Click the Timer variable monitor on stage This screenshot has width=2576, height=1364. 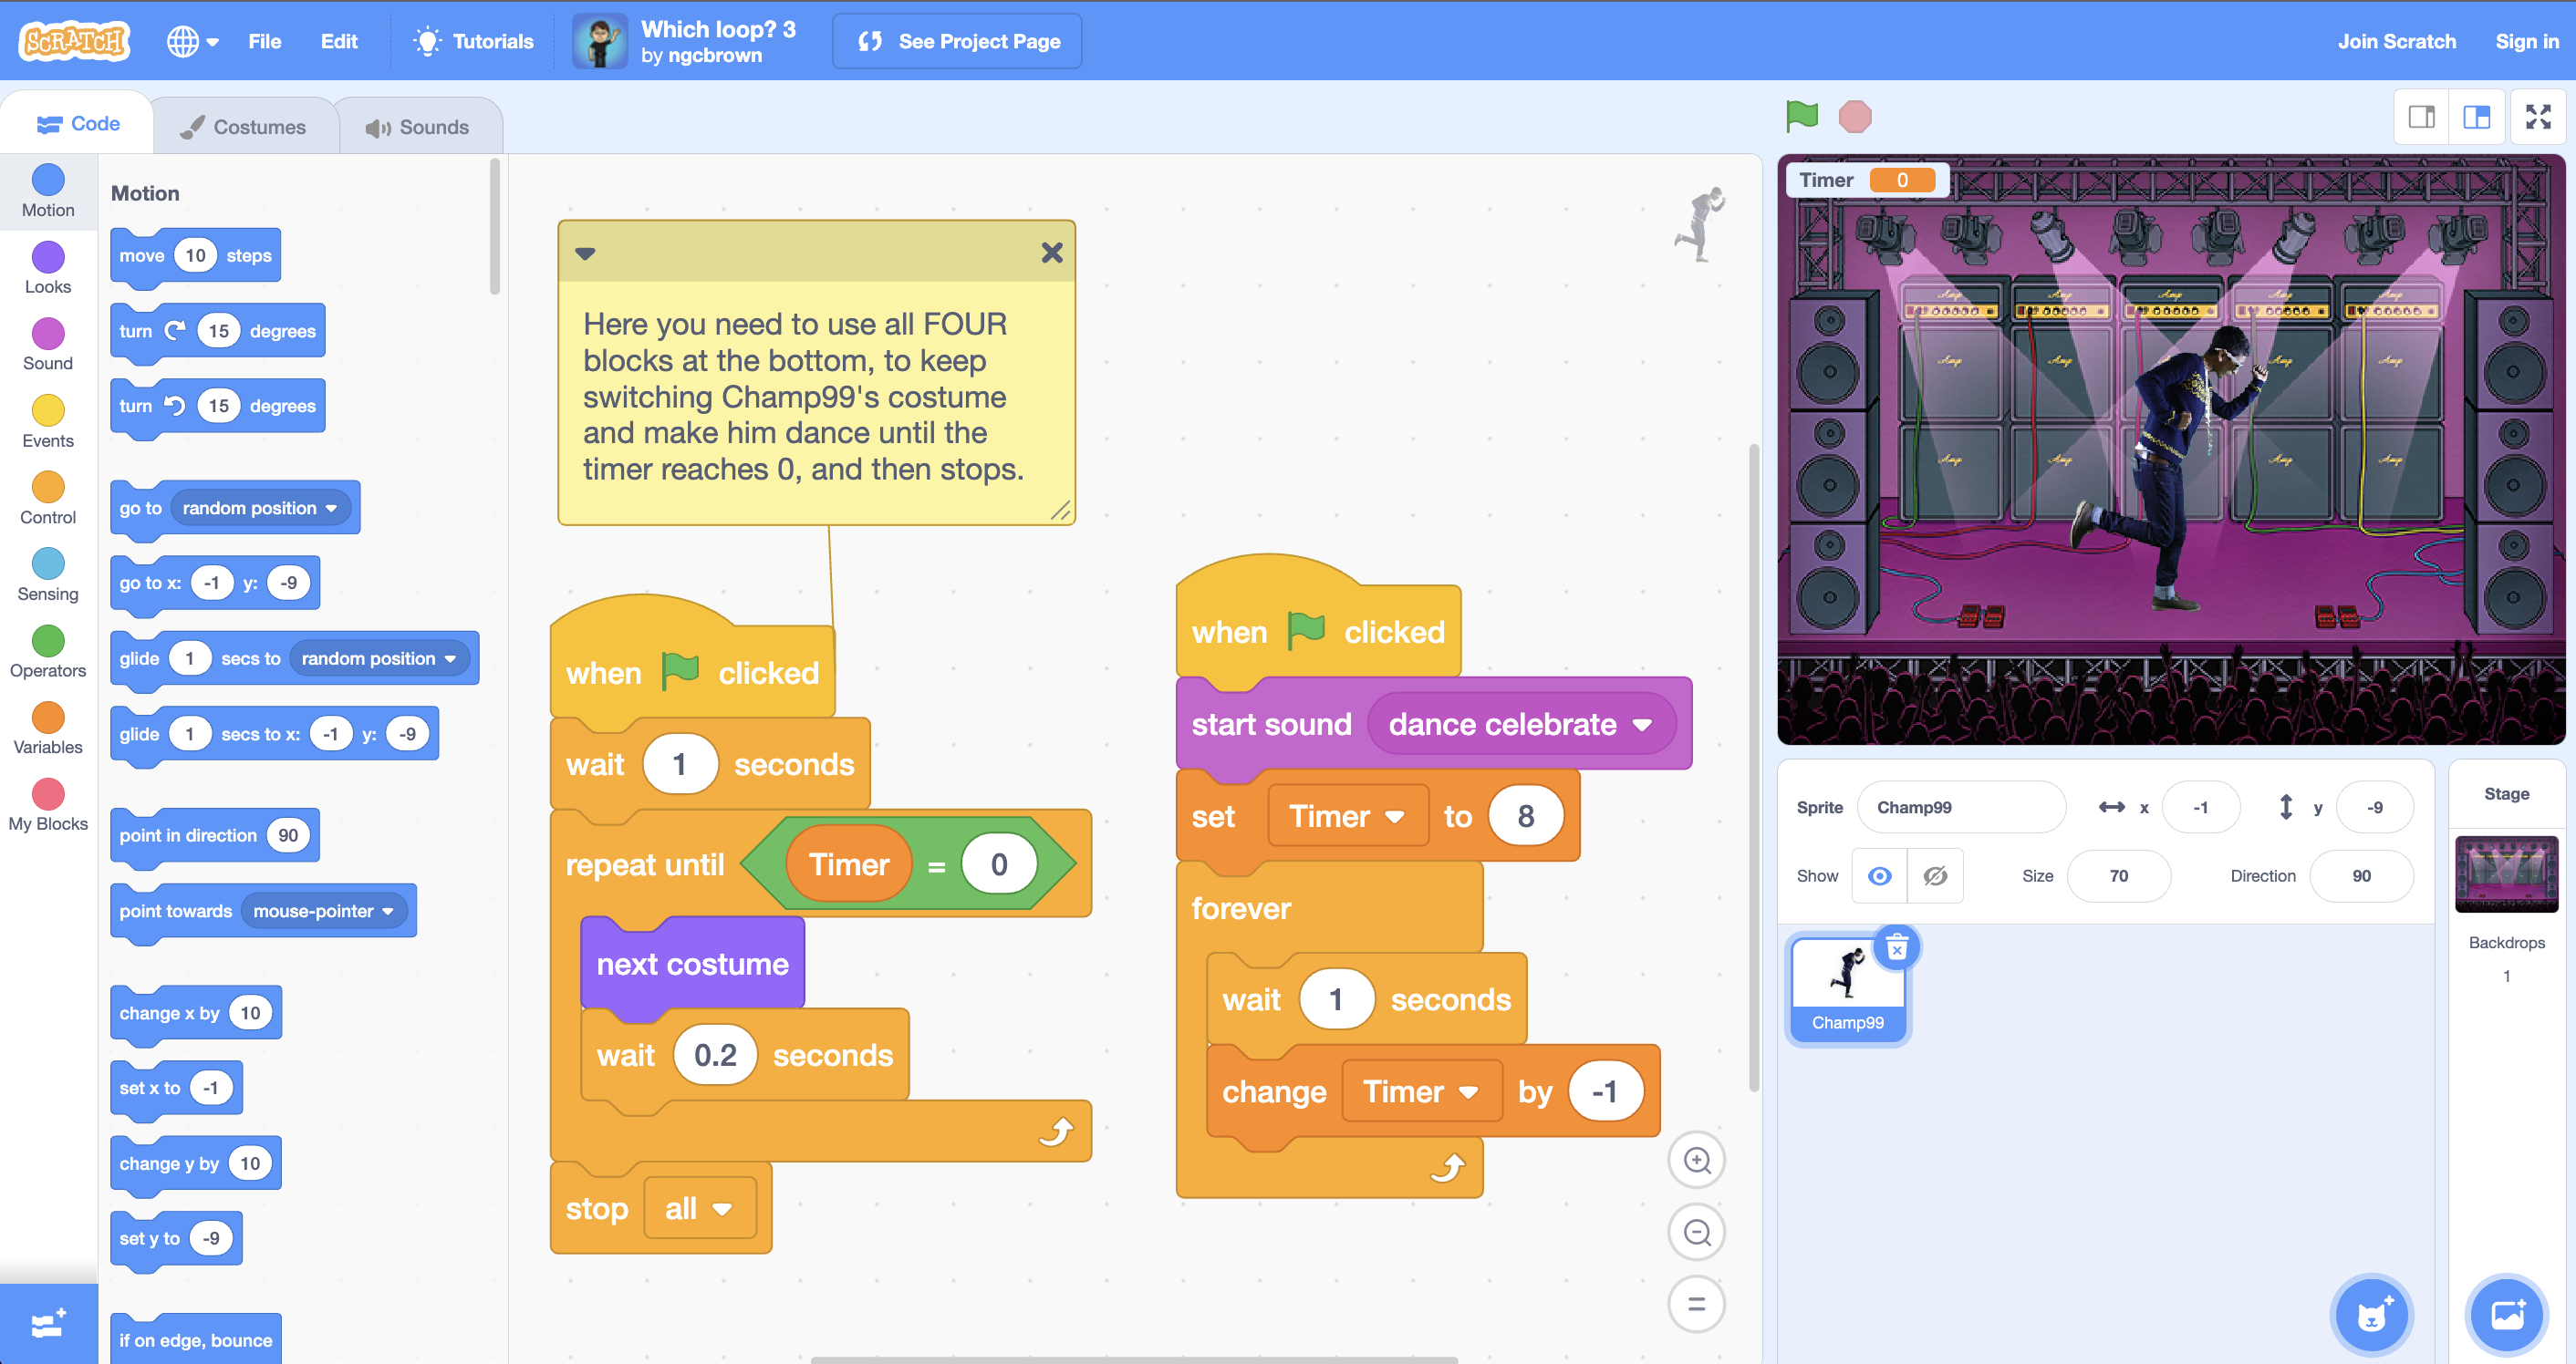[1866, 180]
